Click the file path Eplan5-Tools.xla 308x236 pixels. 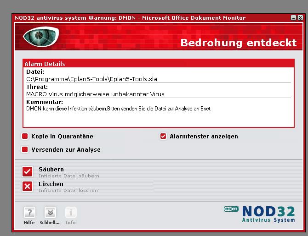point(91,79)
